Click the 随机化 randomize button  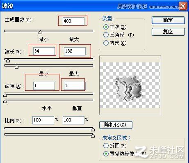[x=116, y=125]
